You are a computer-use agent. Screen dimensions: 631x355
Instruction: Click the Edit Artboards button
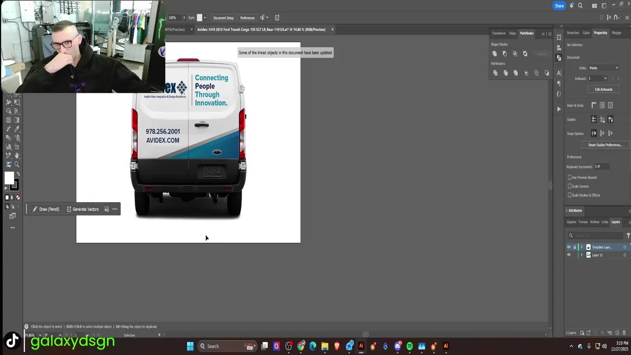[x=603, y=89]
